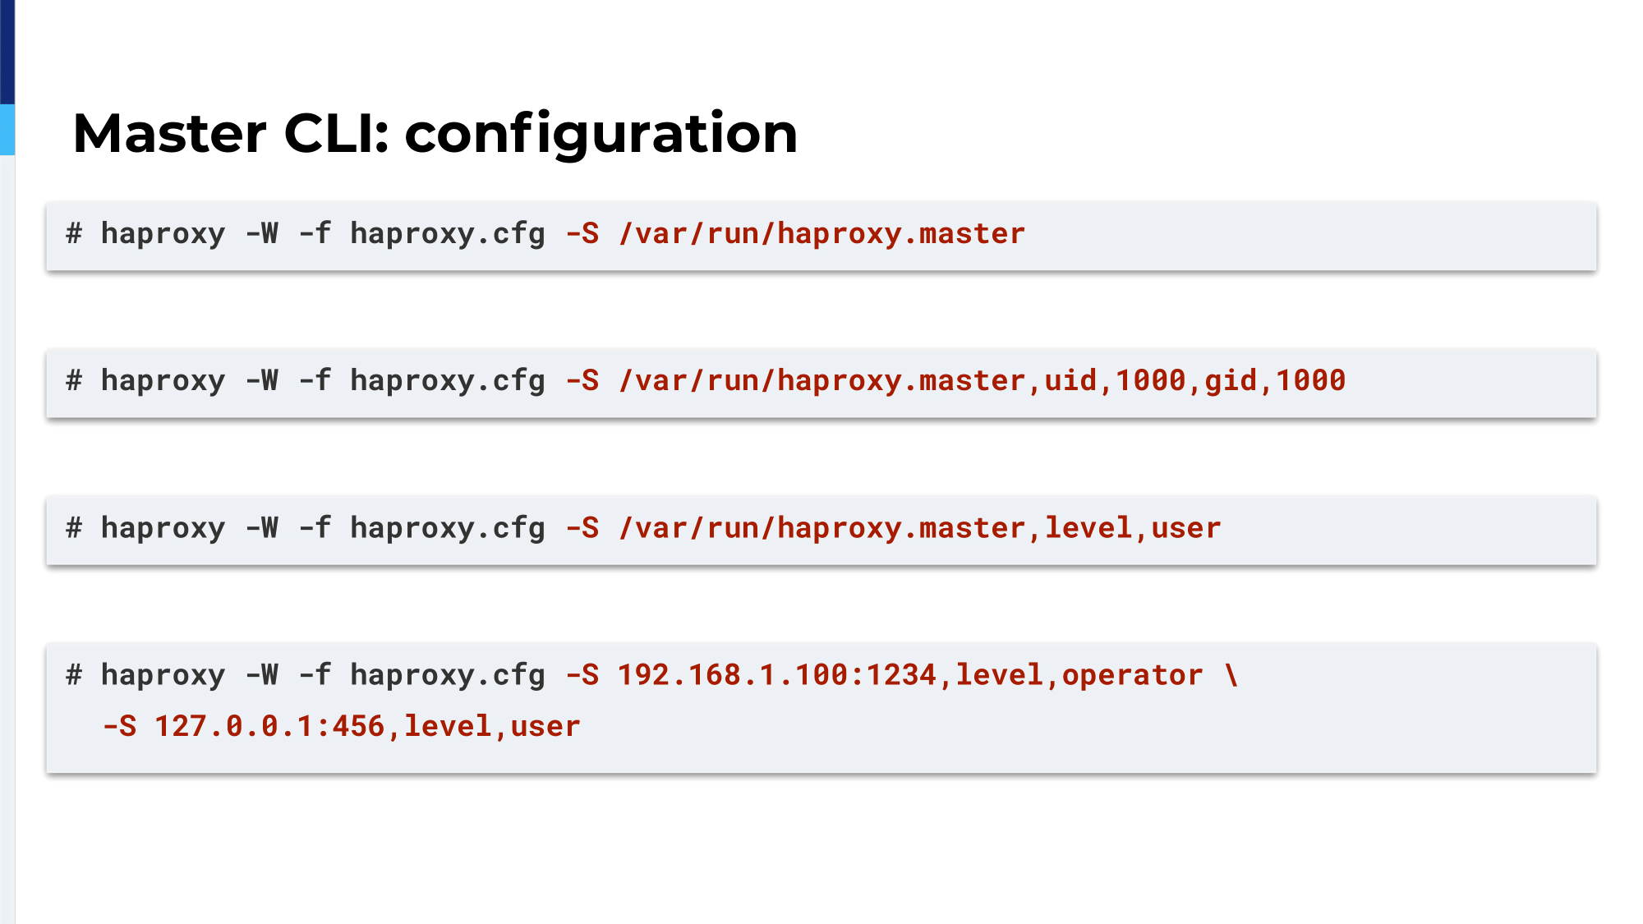Click the 'Master CLI: configuration' slide title
The width and height of the screenshot is (1643, 924).
point(435,134)
